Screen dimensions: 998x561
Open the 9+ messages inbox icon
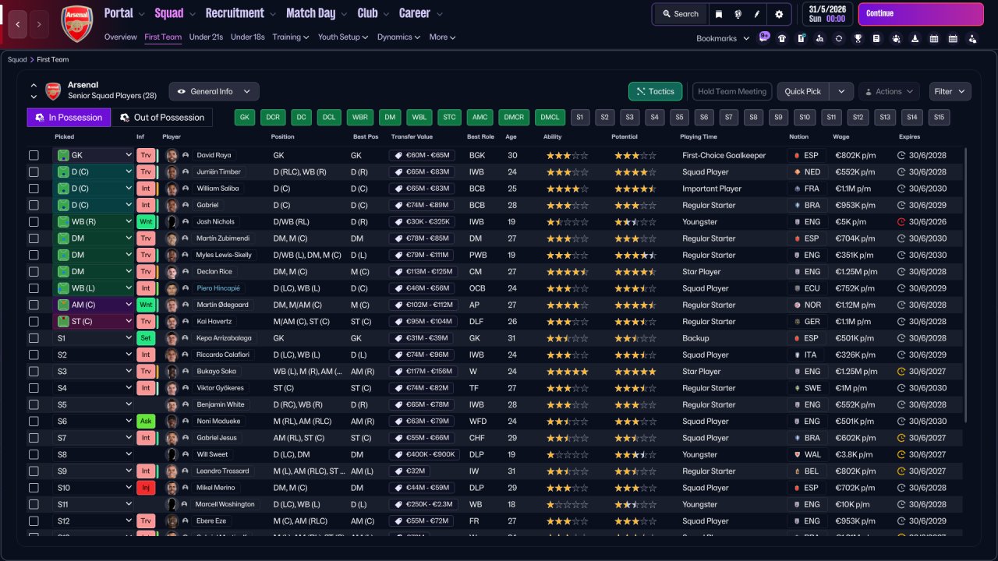(x=764, y=37)
